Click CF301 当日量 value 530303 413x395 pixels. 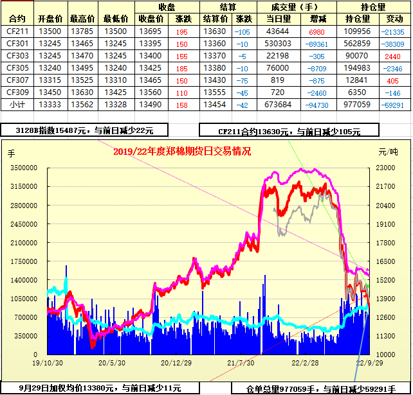(x=278, y=43)
